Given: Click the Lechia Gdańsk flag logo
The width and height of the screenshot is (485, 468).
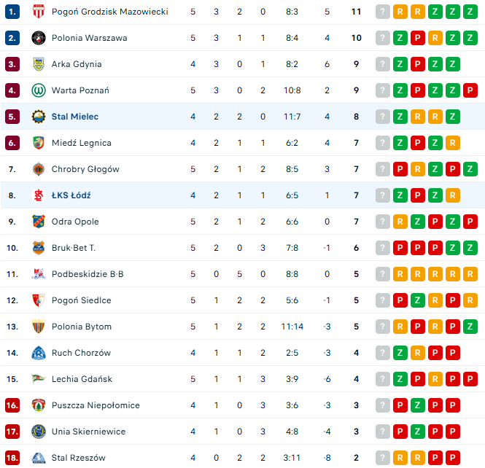Looking at the screenshot, I should tap(39, 379).
